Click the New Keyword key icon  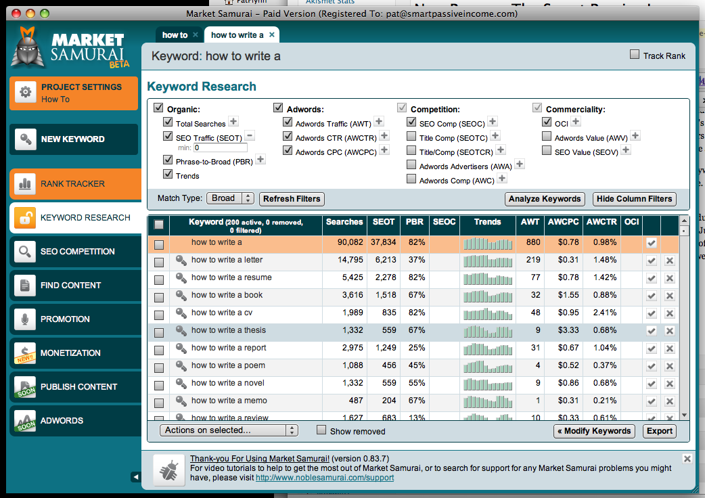pos(25,139)
